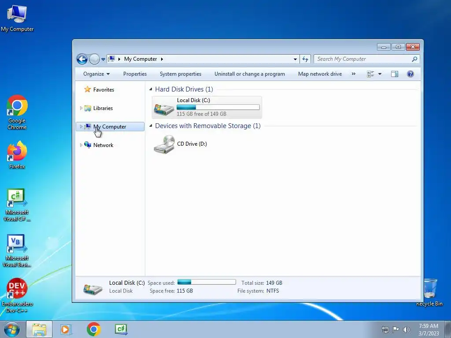The height and width of the screenshot is (338, 451).
Task: Click the computer icon in the address bar
Action: pos(111,59)
